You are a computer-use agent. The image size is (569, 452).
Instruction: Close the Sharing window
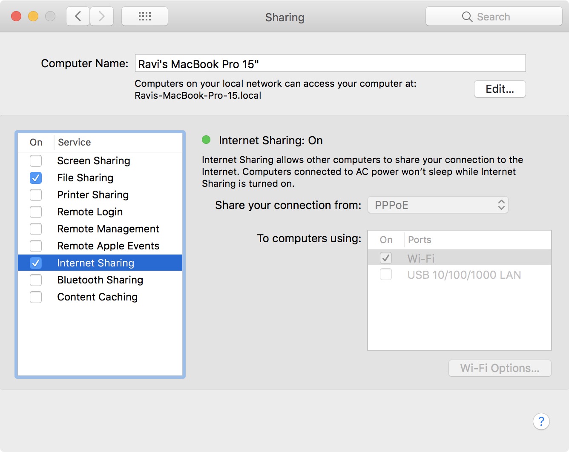coord(16,17)
